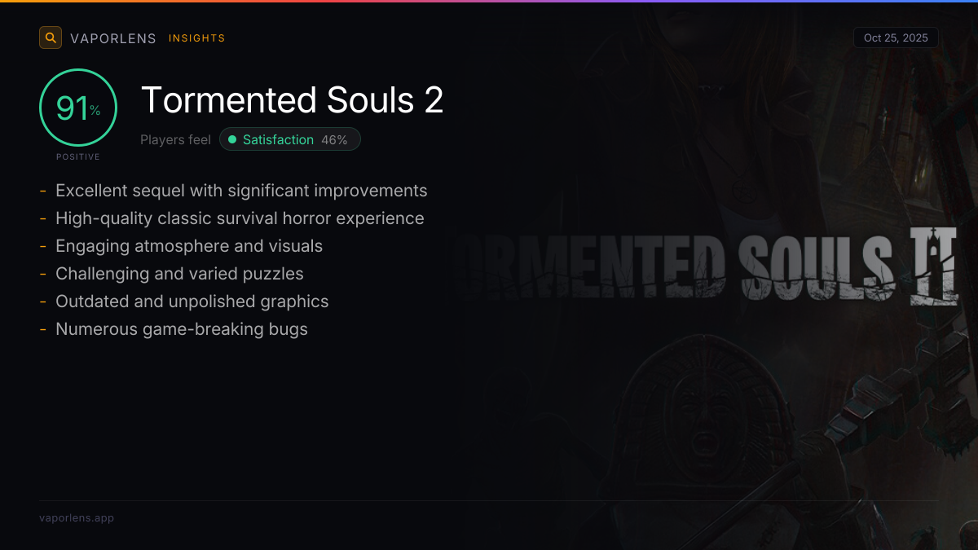
Task: Select "Outdated and unpolished graphics" point
Action: (x=192, y=301)
